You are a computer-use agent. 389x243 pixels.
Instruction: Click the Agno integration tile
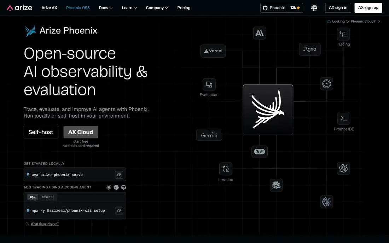310,49
